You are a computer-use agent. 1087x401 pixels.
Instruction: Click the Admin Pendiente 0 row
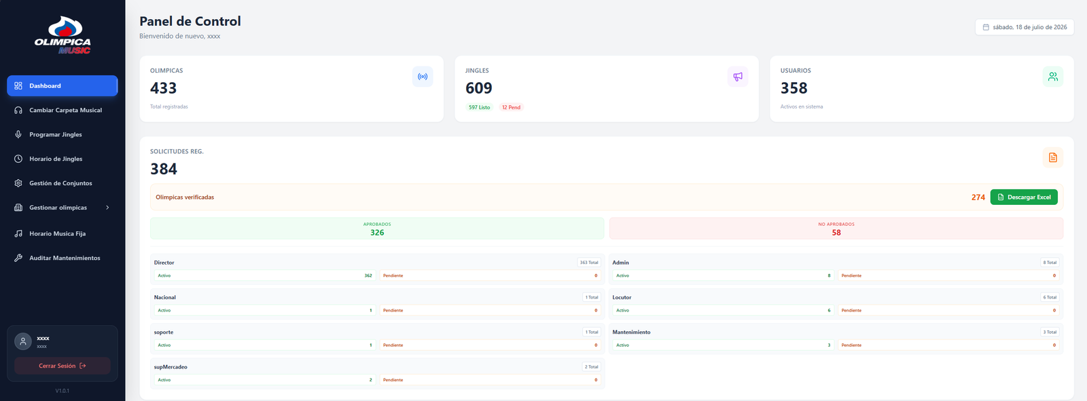948,276
